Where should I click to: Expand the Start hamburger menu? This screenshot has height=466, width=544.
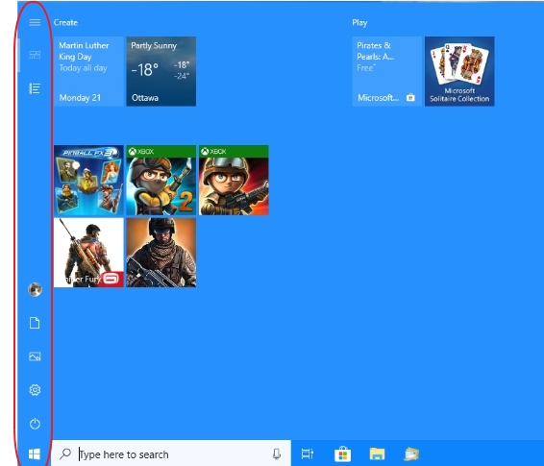click(35, 22)
